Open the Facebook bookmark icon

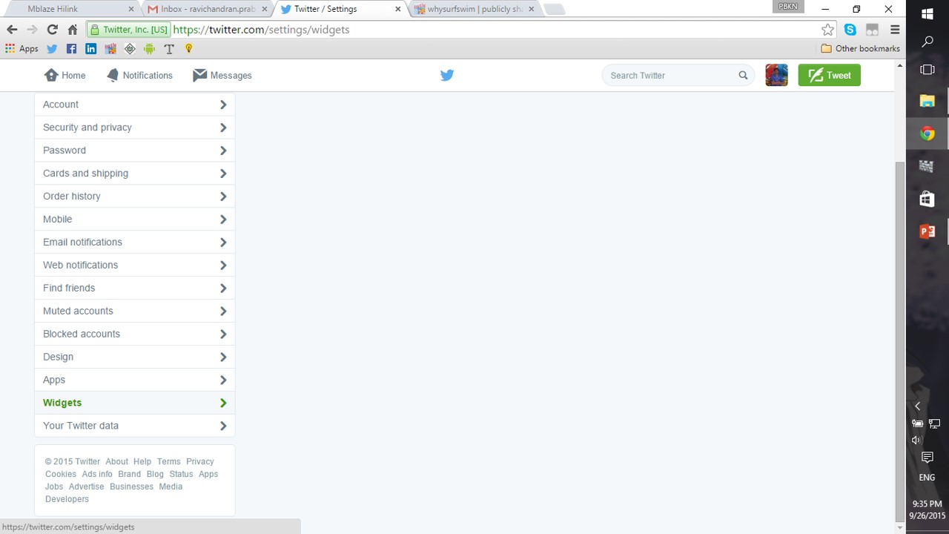pos(71,49)
